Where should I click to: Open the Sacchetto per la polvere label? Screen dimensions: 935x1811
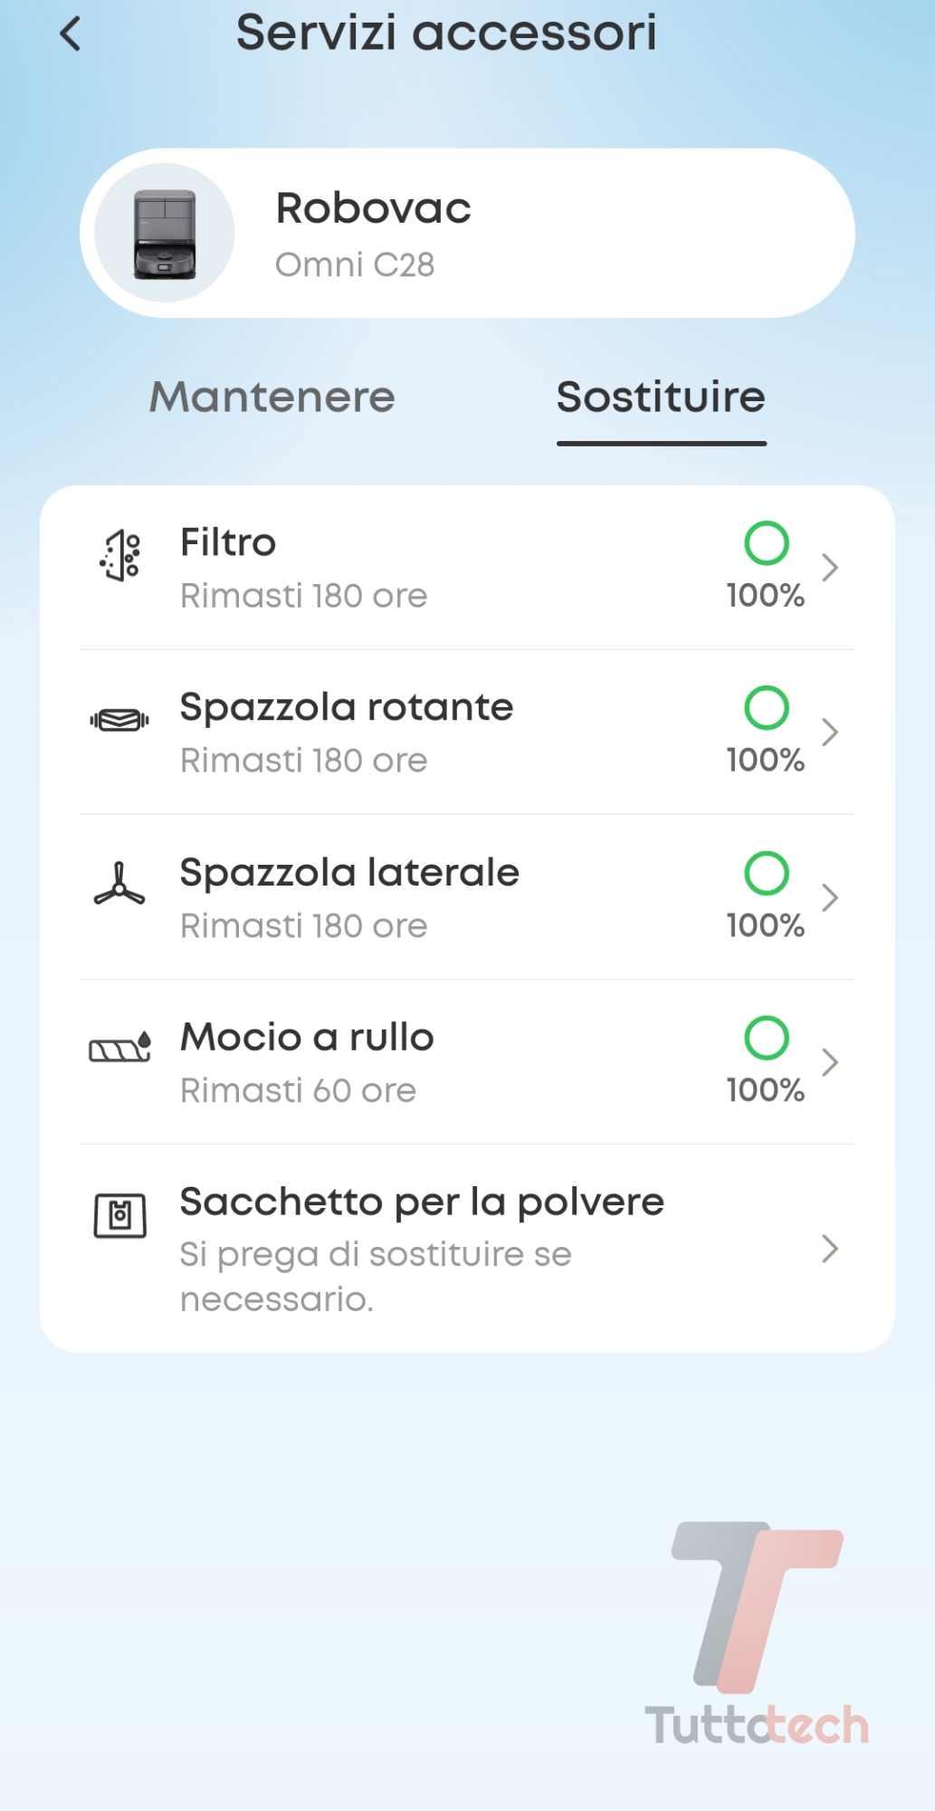pyautogui.click(x=422, y=1203)
